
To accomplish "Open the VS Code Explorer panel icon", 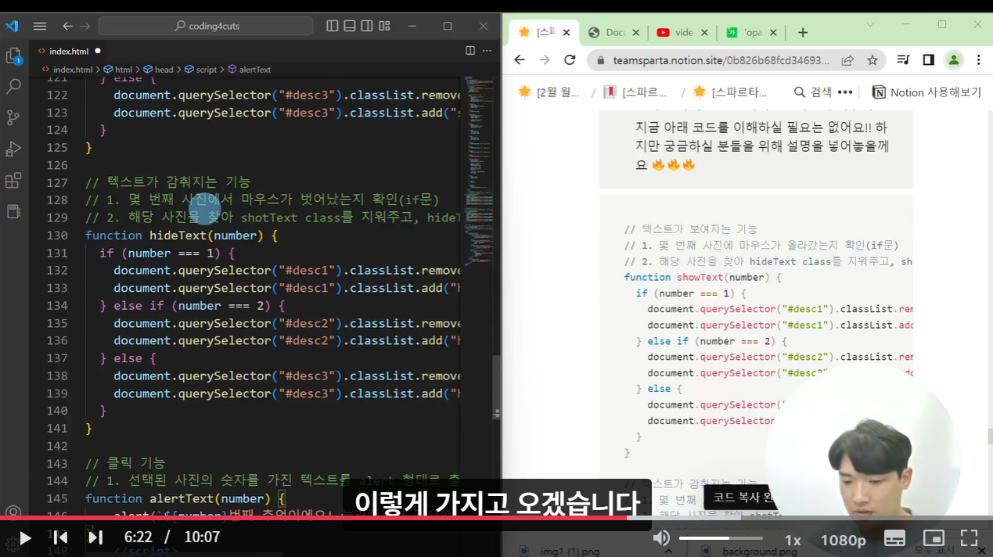I will (x=13, y=56).
